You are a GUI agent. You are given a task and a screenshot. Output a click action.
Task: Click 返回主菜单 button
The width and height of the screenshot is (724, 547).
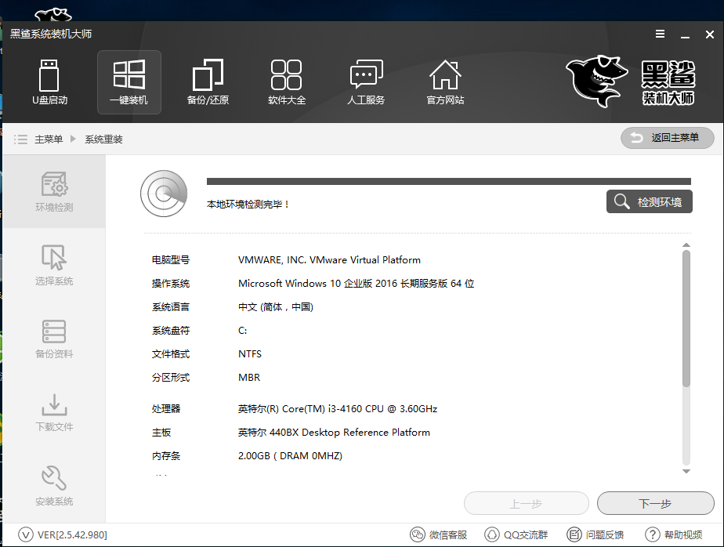668,138
